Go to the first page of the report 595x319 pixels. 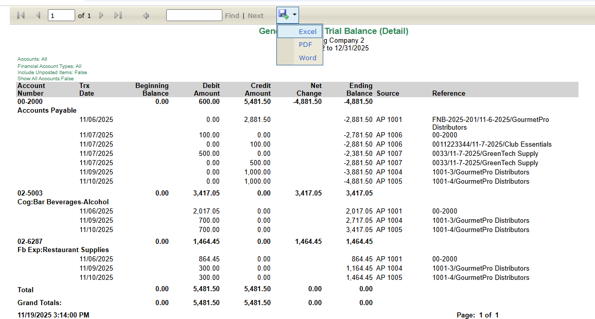[x=21, y=15]
